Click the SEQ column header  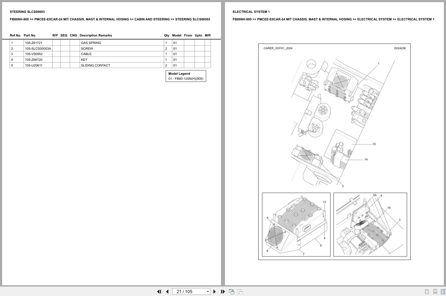click(64, 35)
